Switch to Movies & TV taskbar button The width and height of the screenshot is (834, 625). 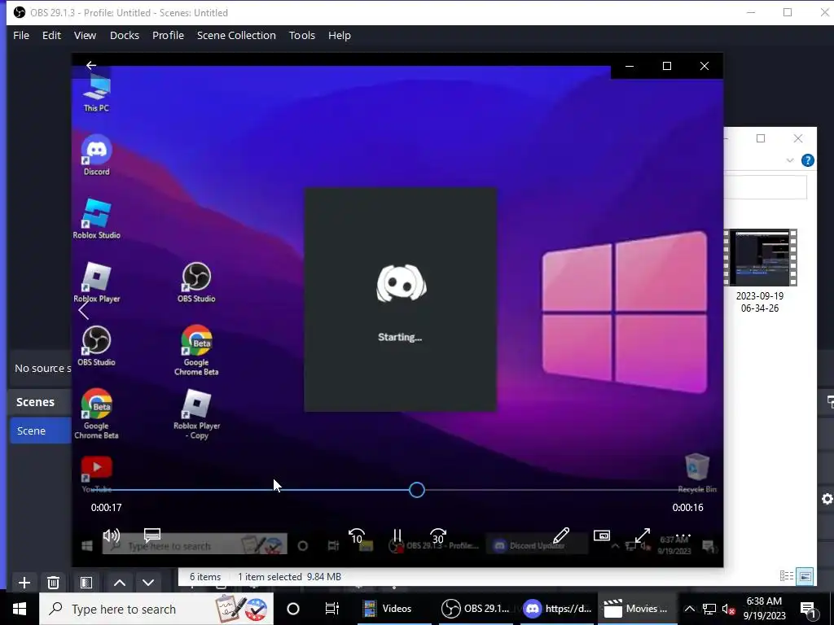(x=636, y=609)
